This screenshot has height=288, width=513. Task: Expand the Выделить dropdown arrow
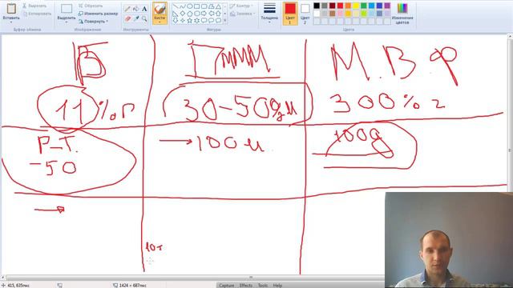67,22
